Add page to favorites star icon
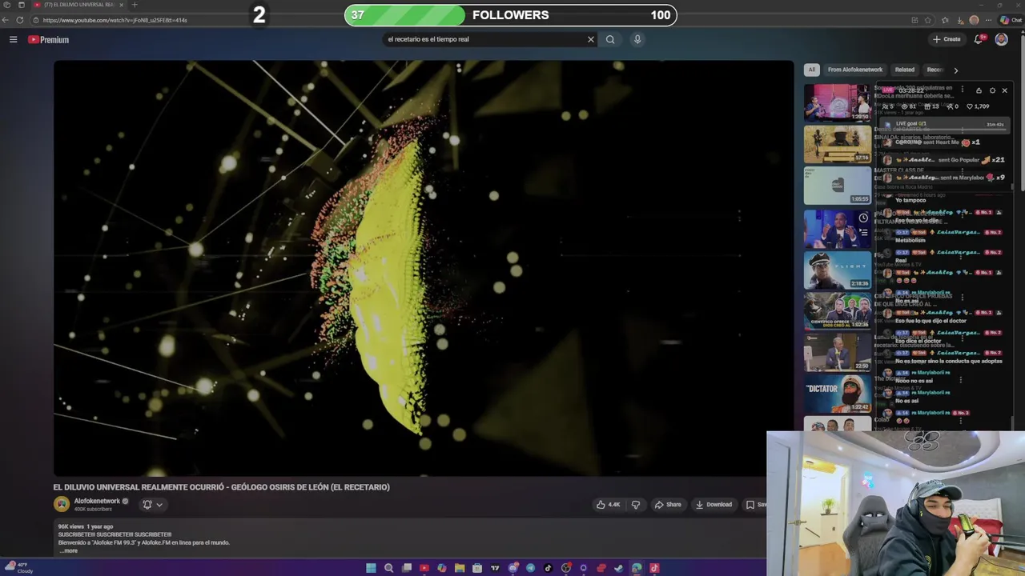This screenshot has height=576, width=1025. tap(928, 20)
